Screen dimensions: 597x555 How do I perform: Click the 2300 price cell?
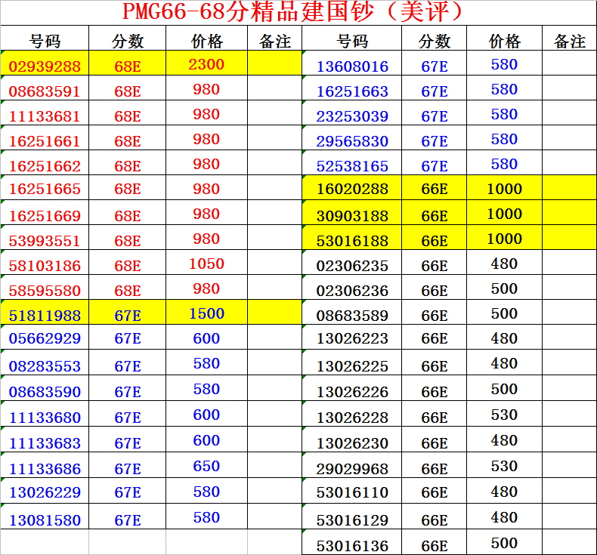pos(206,65)
